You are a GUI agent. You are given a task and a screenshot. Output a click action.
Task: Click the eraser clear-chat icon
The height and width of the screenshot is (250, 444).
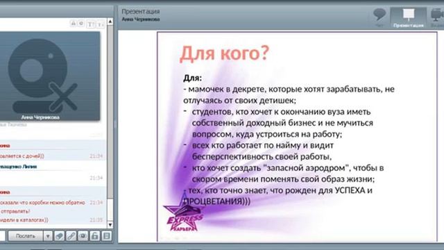click(59, 236)
